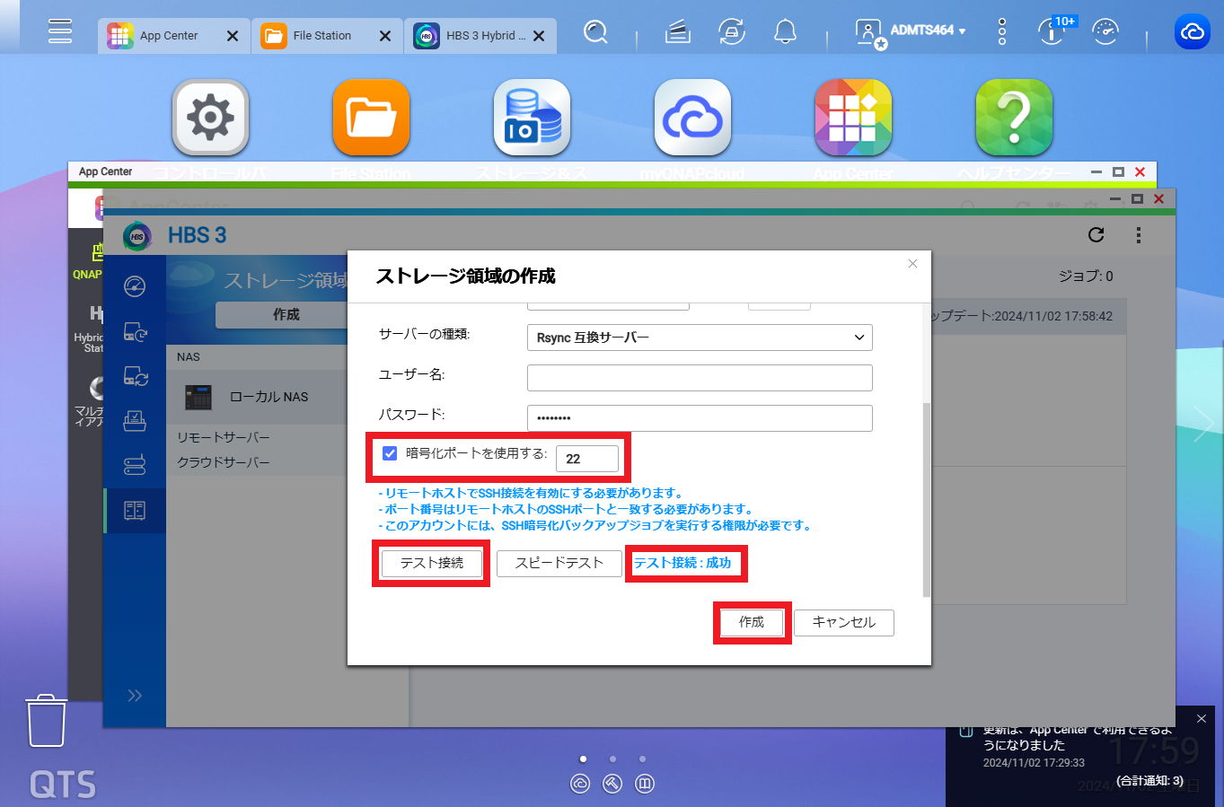The height and width of the screenshot is (807, 1224).
Task: Close the HBS 3 Hybrid taskbar tab
Action: click(539, 36)
